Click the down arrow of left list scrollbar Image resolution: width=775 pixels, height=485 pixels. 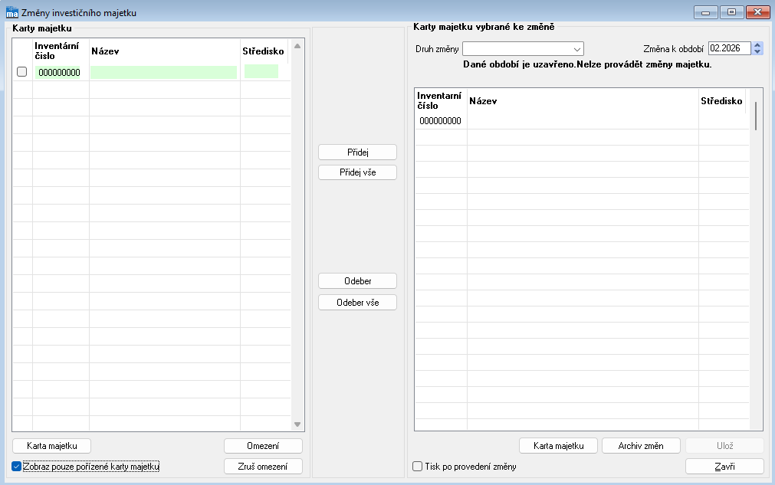(x=297, y=424)
